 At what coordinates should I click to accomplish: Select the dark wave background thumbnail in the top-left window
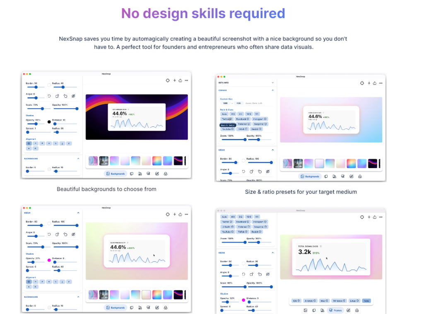pyautogui.click(x=178, y=161)
